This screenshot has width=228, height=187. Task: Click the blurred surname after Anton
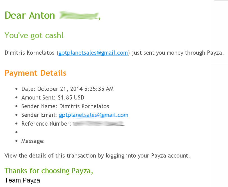(x=79, y=15)
